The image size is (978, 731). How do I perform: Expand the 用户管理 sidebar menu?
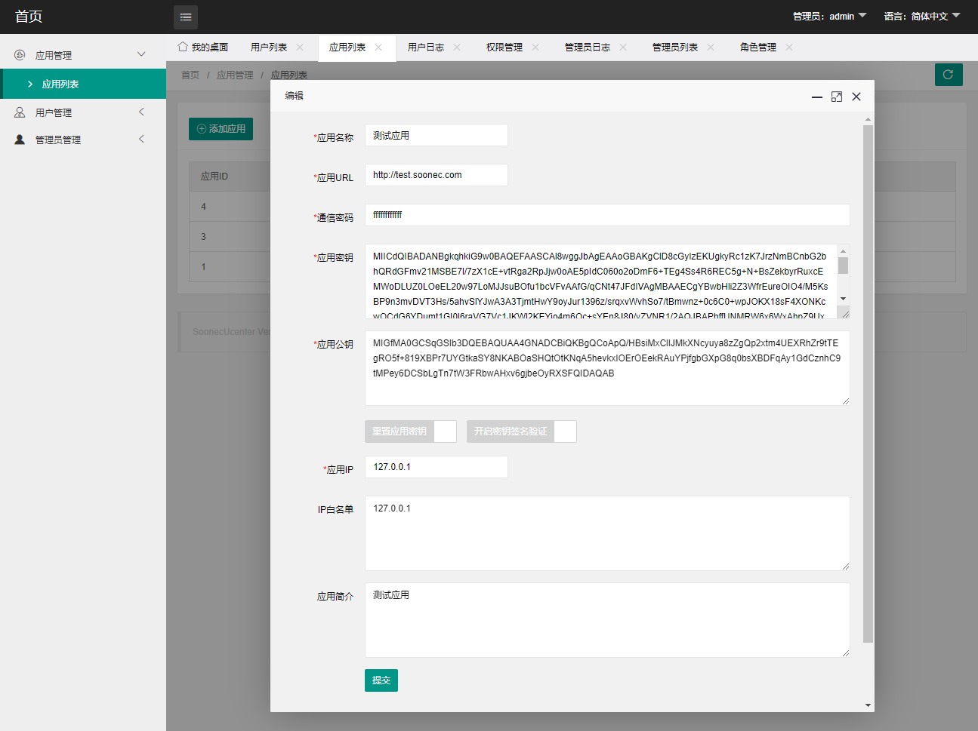click(83, 112)
